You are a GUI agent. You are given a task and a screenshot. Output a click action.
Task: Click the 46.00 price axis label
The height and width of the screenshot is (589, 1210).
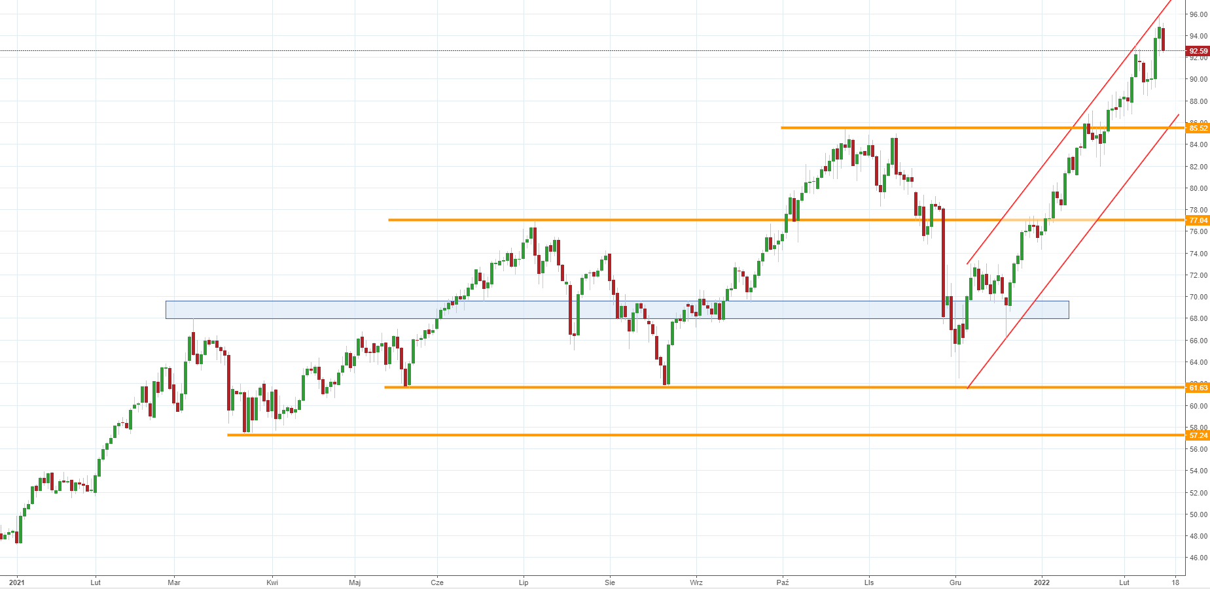pyautogui.click(x=1198, y=558)
